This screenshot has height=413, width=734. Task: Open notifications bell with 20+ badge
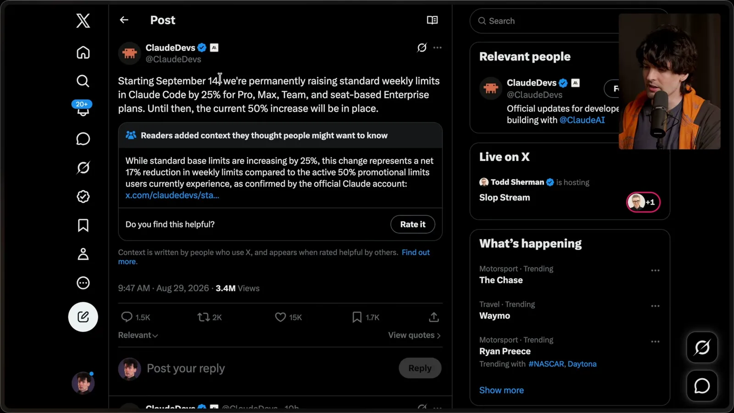pos(83,109)
